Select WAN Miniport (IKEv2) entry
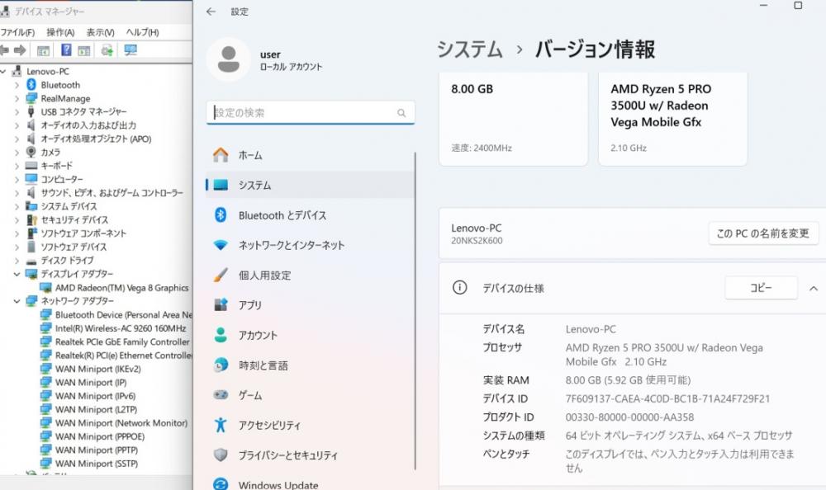Screen dimensions: 826x490 [97, 369]
